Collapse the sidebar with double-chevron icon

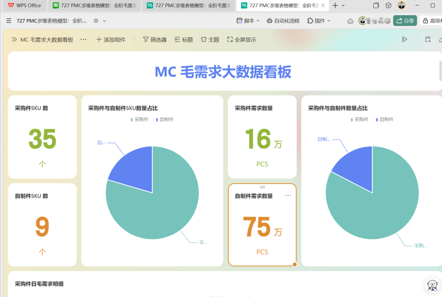[14, 39]
